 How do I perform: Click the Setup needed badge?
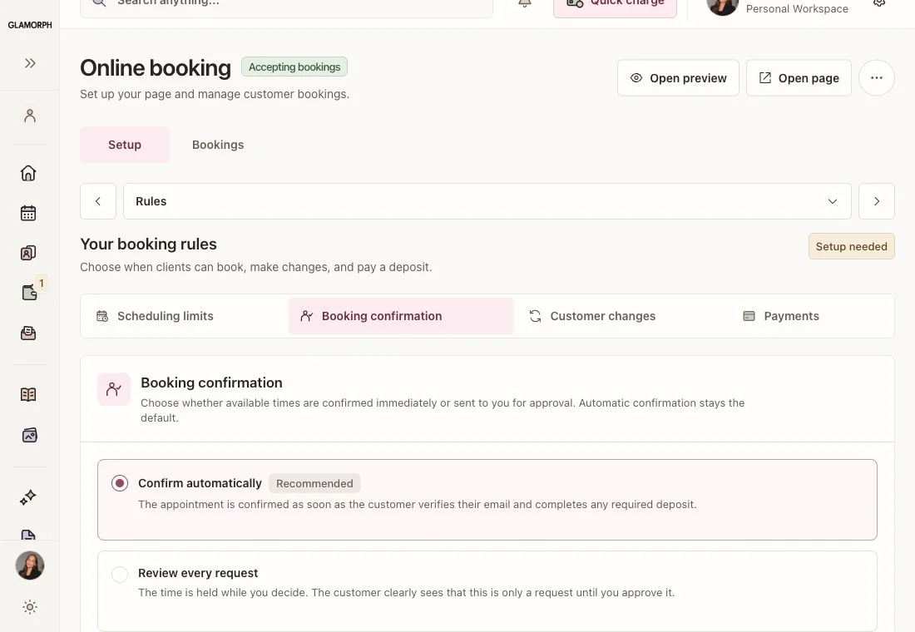click(x=852, y=246)
